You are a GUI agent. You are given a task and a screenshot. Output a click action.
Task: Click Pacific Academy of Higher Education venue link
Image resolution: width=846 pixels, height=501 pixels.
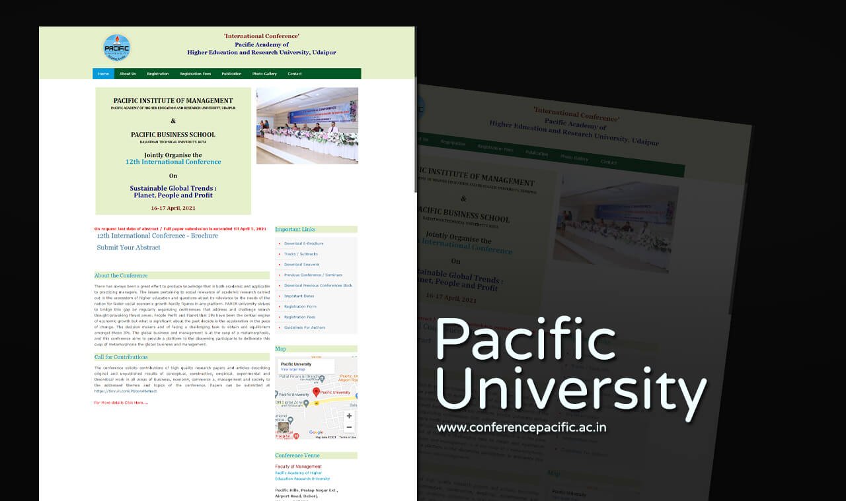click(x=302, y=476)
